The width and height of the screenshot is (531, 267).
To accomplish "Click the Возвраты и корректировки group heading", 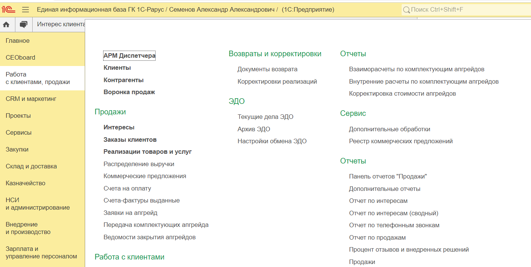I will (x=275, y=54).
